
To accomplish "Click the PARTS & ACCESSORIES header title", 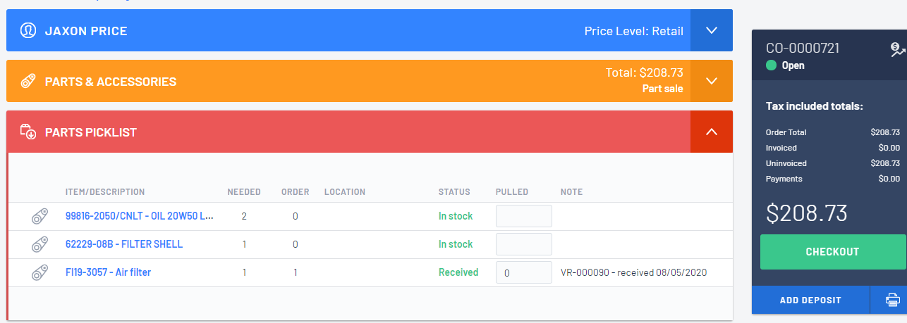I will [x=111, y=82].
